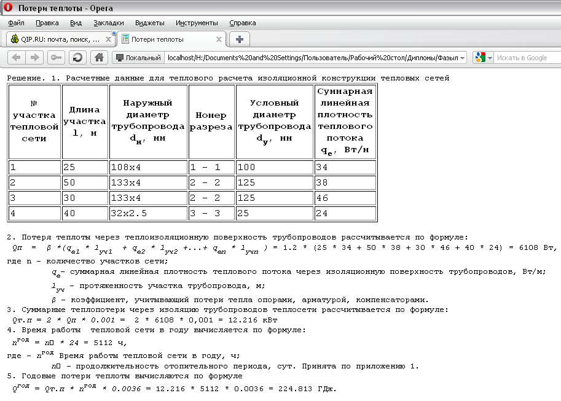The image size is (561, 401).
Task: Click the '3 - 3' section cell
Action: (x=211, y=213)
